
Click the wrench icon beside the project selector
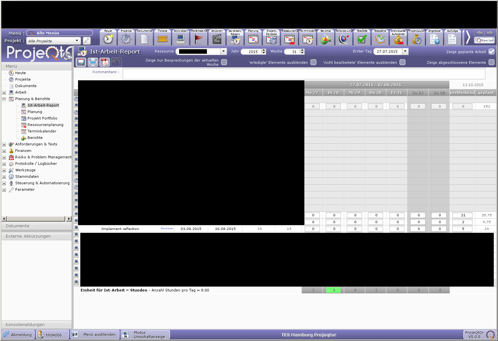click(87, 41)
